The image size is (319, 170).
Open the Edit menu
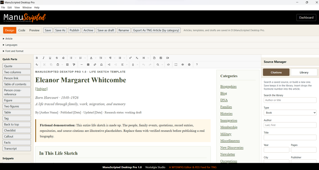point(10,7)
